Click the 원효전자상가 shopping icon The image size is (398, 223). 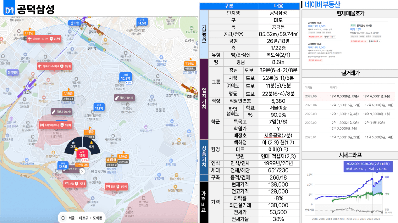pyautogui.click(x=176, y=175)
